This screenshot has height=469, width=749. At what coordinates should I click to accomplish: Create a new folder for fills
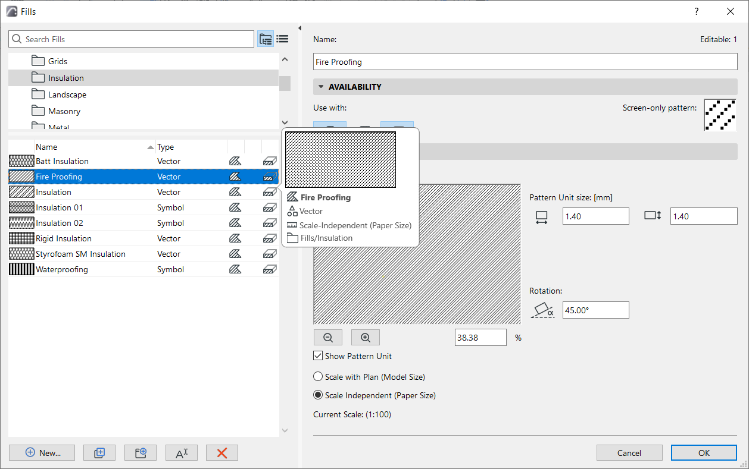[140, 453]
